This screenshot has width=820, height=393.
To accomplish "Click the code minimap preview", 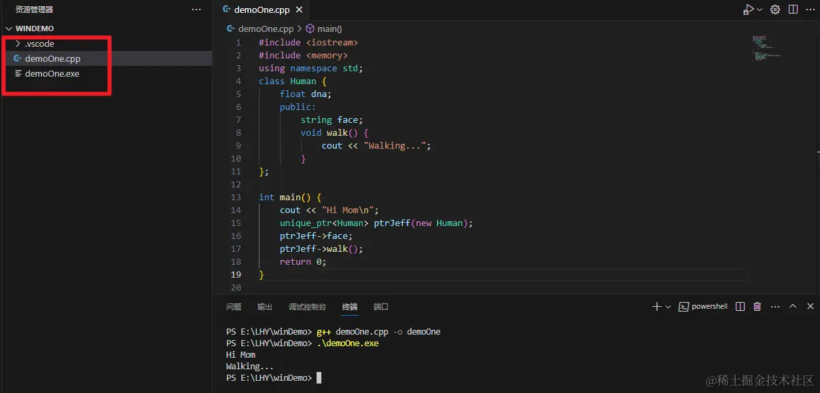I will pos(766,49).
